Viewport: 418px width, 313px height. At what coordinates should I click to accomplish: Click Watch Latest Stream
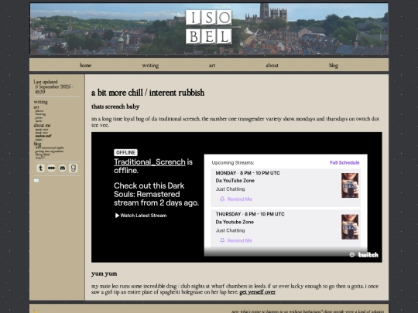coord(141,216)
